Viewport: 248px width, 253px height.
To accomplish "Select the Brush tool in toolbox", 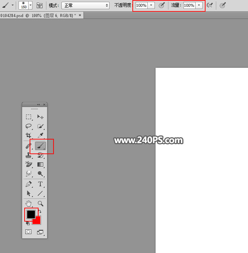I will 40,146.
